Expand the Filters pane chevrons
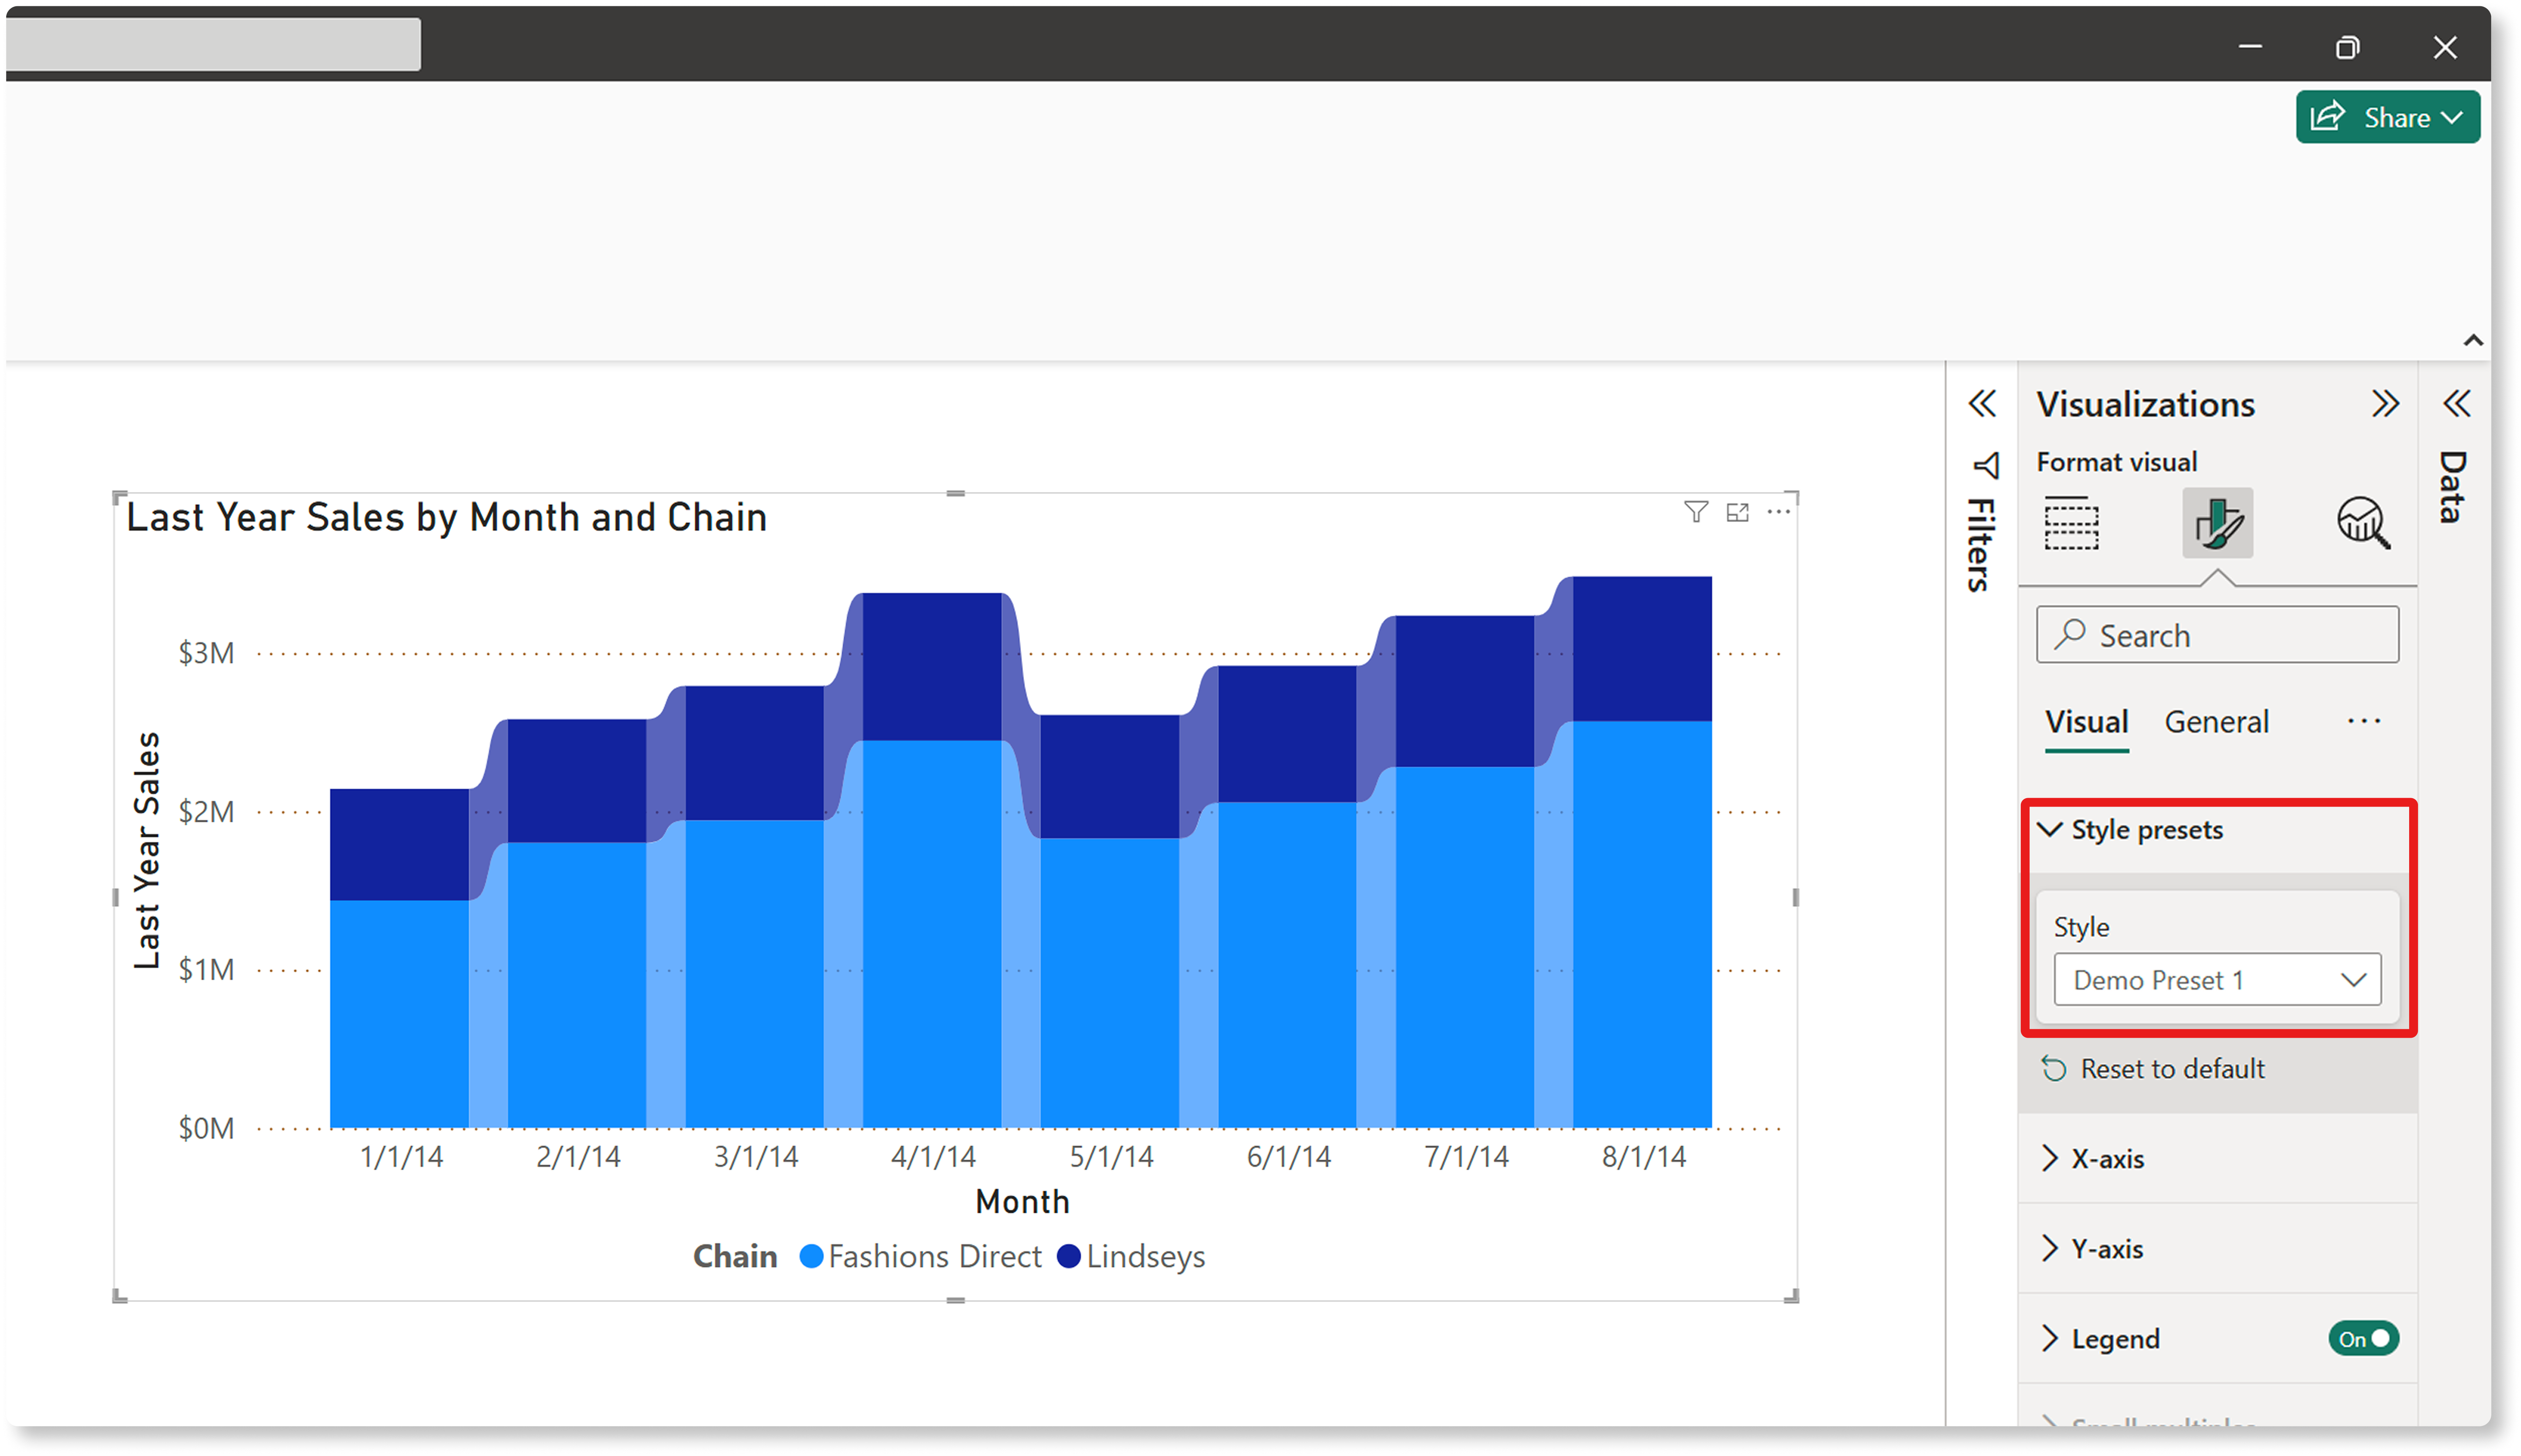Image resolution: width=2521 pixels, height=1456 pixels. point(1982,404)
